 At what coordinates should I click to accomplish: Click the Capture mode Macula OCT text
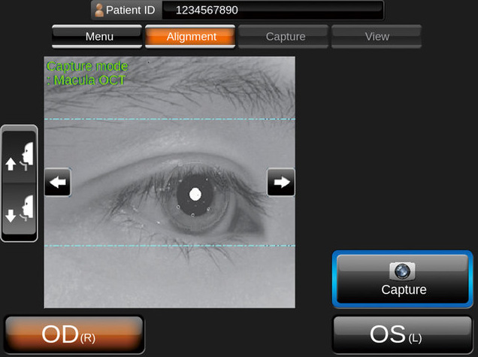[x=86, y=73]
